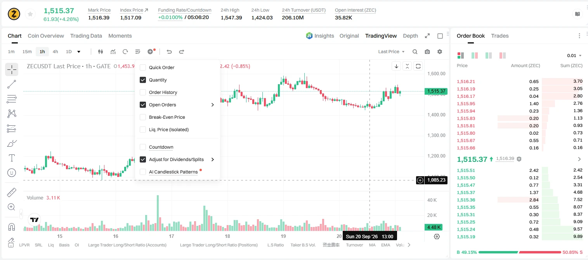This screenshot has width=588, height=260.
Task: Click the chart axis settings icon at bottom right
Action: coord(437,236)
